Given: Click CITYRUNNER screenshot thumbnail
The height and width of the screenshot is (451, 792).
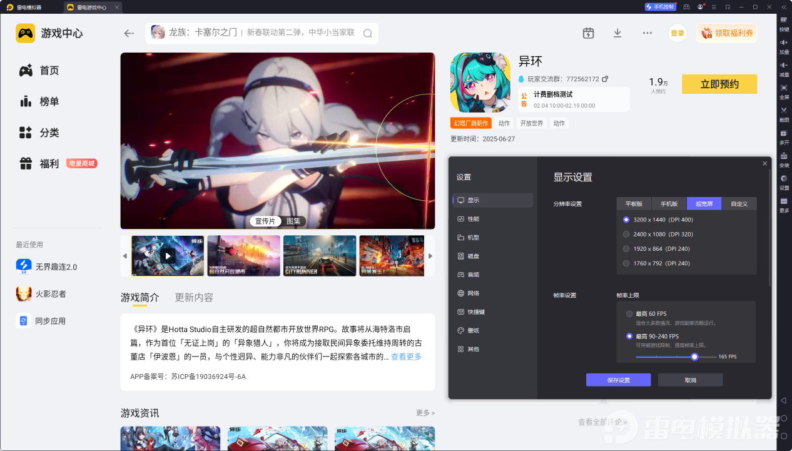Looking at the screenshot, I should coord(320,256).
